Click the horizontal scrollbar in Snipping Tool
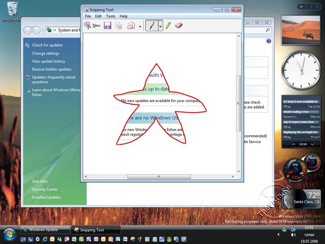The image size is (325, 244). point(159,177)
